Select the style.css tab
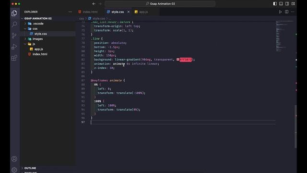The height and width of the screenshot is (173, 307). click(x=118, y=12)
